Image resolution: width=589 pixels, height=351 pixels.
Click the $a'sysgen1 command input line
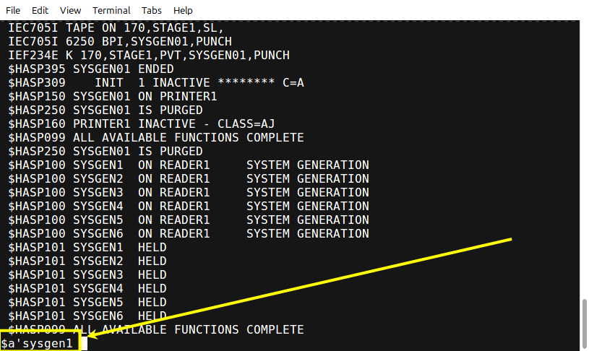(36, 344)
